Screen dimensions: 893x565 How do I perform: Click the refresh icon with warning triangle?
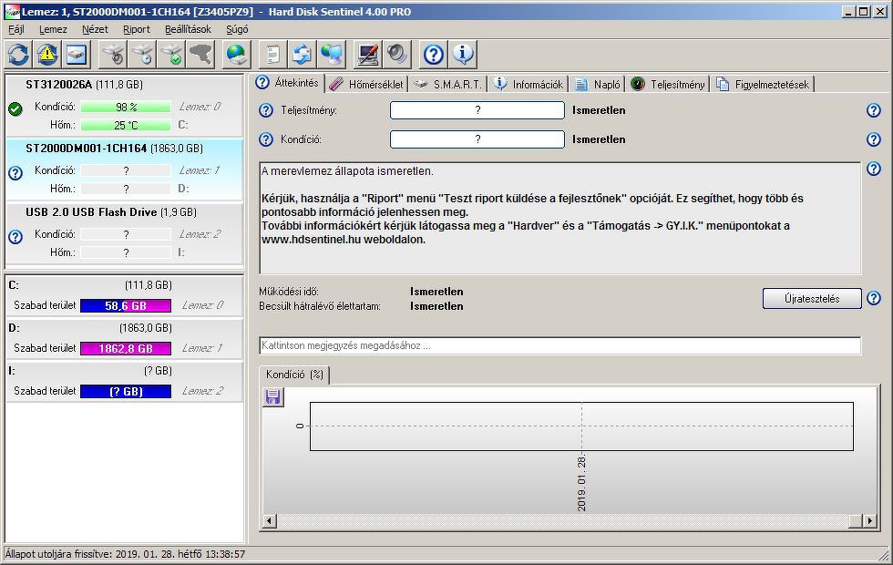click(47, 55)
